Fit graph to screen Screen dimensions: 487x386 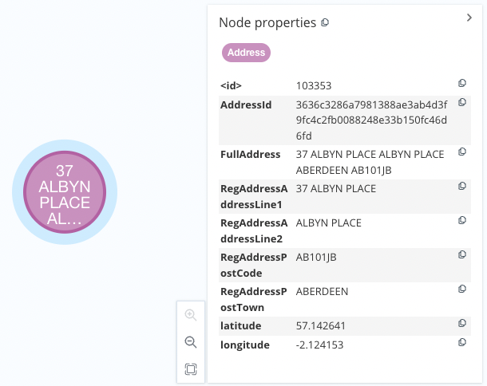(x=191, y=369)
